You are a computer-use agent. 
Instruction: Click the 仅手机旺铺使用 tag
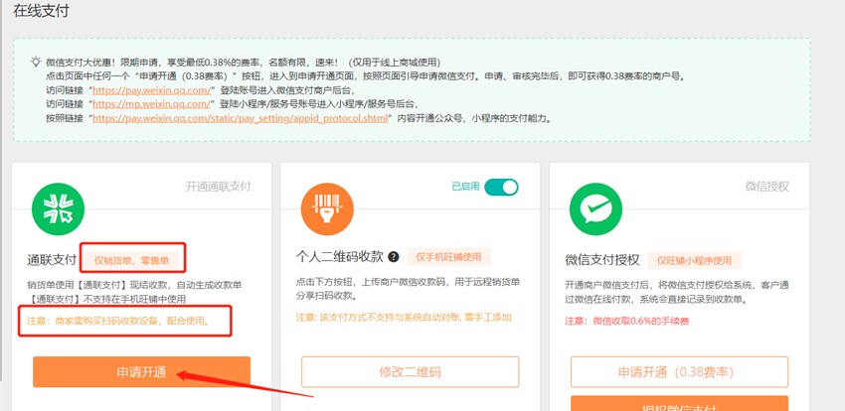[x=448, y=256]
